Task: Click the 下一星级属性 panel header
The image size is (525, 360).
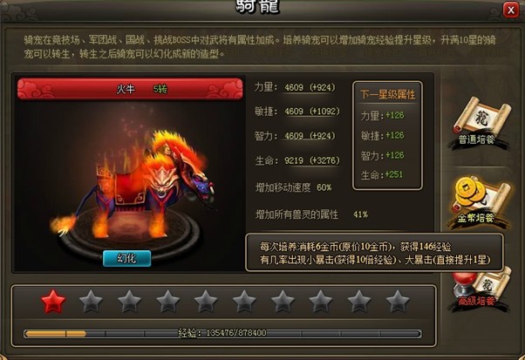Action: pyautogui.click(x=388, y=95)
